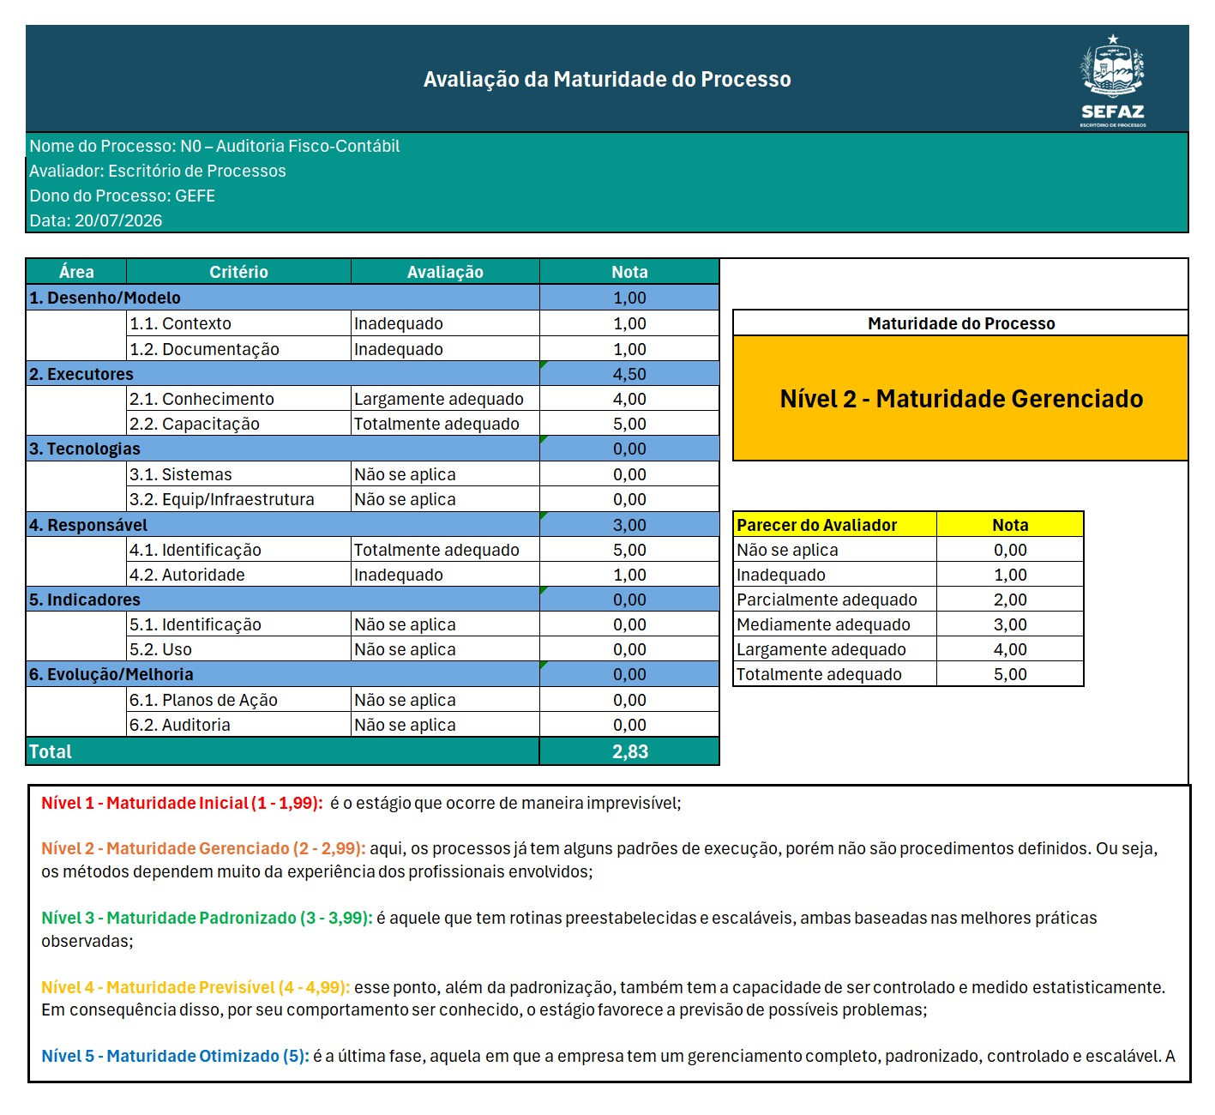The width and height of the screenshot is (1215, 1115).
Task: Click the Nome do Processo field
Action: click(214, 146)
